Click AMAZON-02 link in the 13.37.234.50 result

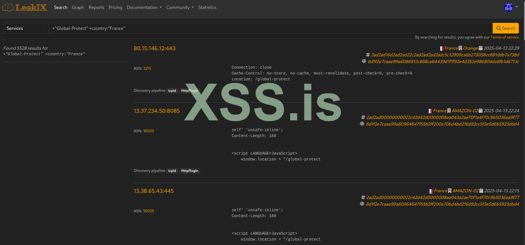(465, 111)
